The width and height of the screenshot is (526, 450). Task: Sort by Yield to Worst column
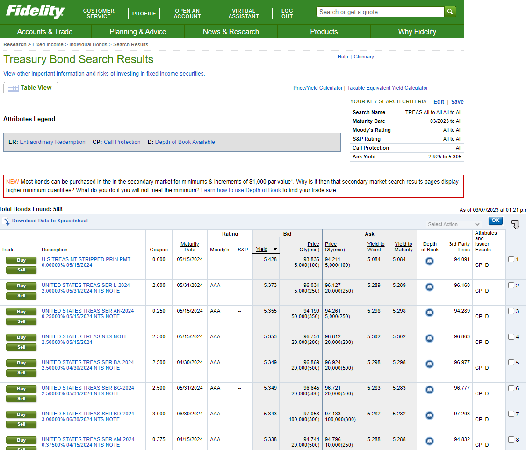(x=376, y=247)
